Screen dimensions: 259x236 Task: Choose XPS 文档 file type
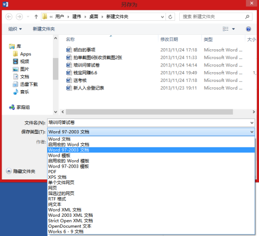coord(151,177)
